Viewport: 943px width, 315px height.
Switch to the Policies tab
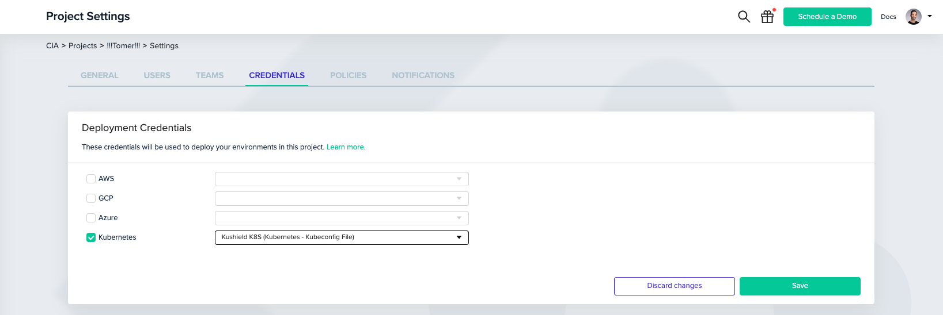348,75
